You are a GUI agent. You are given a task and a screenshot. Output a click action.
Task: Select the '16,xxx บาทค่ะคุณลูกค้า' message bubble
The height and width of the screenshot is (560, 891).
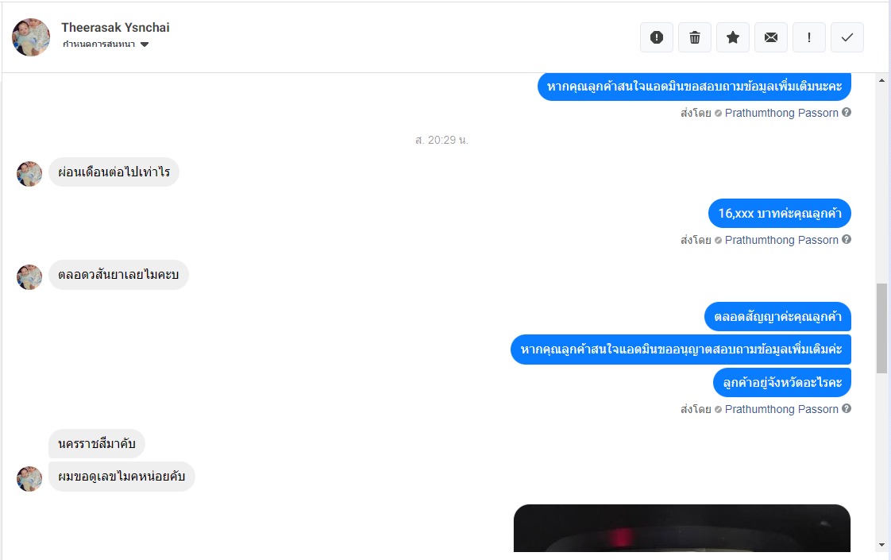780,213
